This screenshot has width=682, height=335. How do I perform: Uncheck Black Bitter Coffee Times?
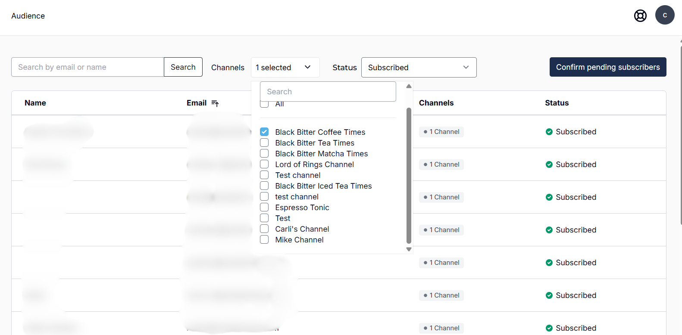click(x=264, y=132)
